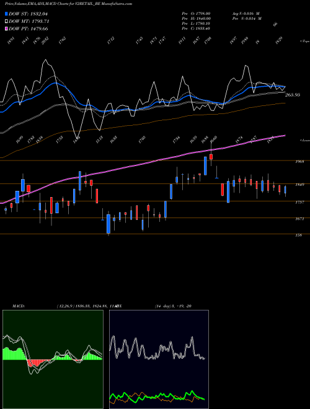The width and height of the screenshot is (310, 409).
Task: Click the 'Pre L: 1780.10' value
Action: coord(196,24)
